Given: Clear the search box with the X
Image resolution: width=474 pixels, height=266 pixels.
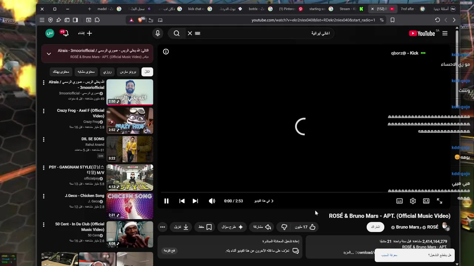Looking at the screenshot, I should click(190, 33).
